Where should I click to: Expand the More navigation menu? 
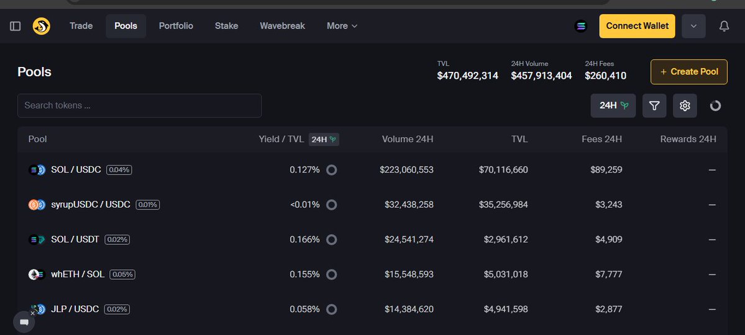(x=342, y=26)
